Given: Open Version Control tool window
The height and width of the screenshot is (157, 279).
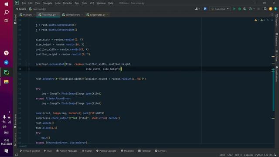Looking at the screenshot, I should coord(30,151).
